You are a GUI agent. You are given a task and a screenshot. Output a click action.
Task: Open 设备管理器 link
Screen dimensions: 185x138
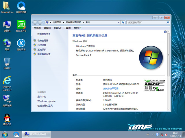point(43,41)
